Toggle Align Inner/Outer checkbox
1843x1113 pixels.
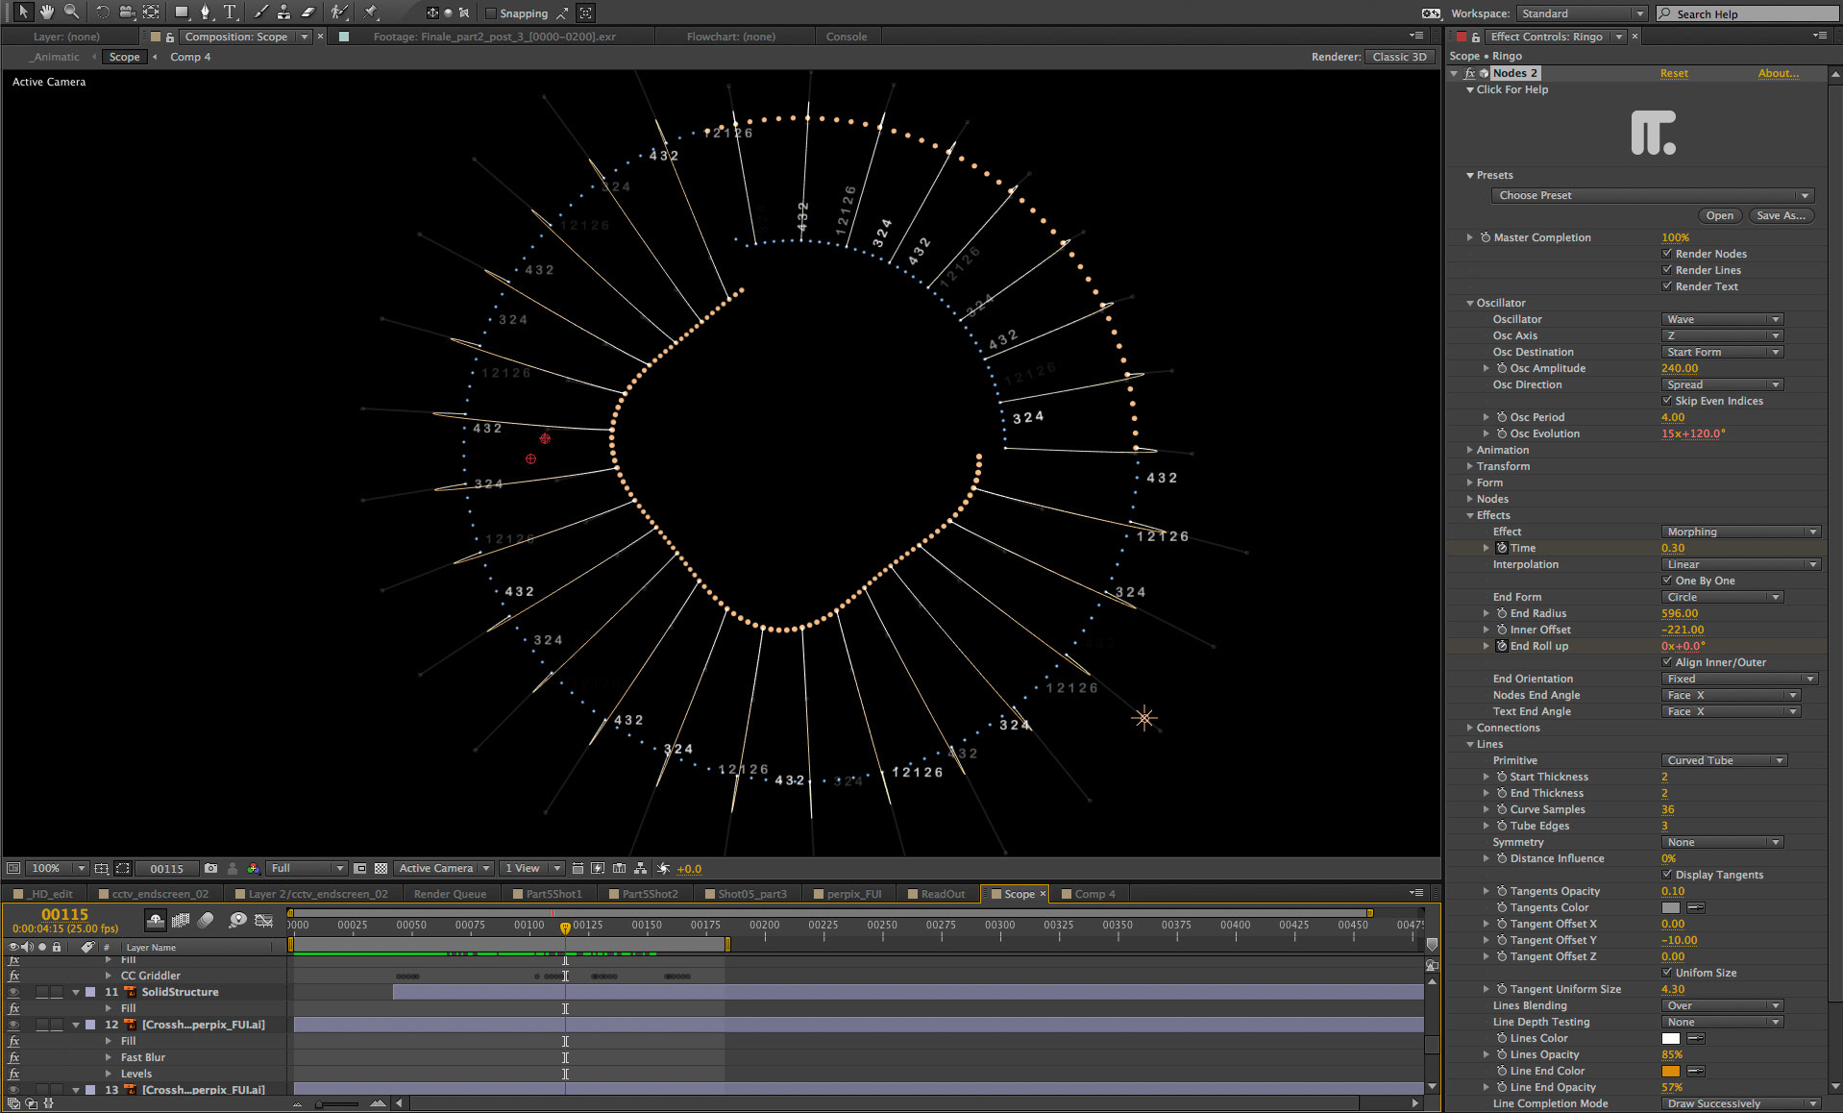pyautogui.click(x=1667, y=662)
